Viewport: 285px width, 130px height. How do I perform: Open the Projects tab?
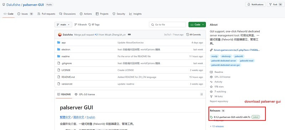pyautogui.click(x=102, y=14)
